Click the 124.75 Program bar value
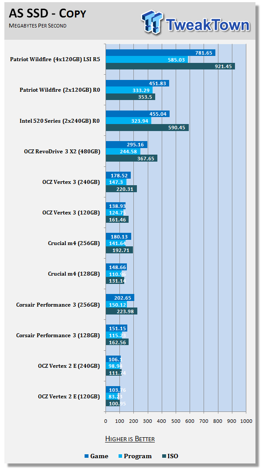 [x=117, y=213]
